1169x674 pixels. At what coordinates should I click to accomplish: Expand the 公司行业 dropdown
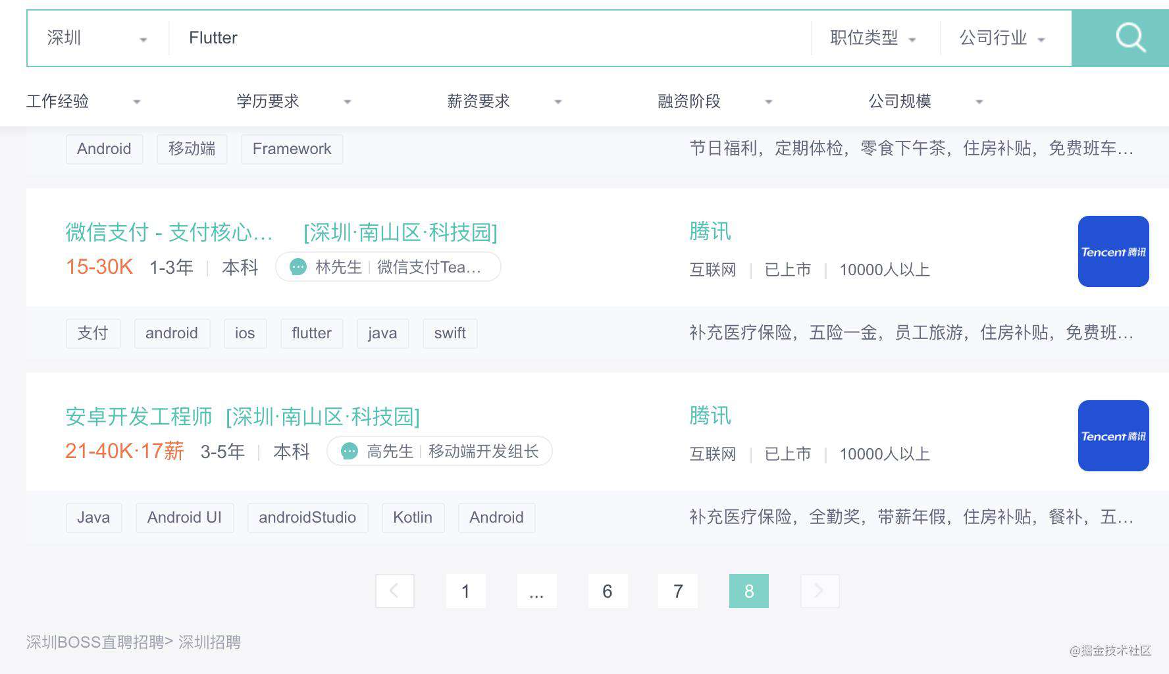coord(1002,38)
